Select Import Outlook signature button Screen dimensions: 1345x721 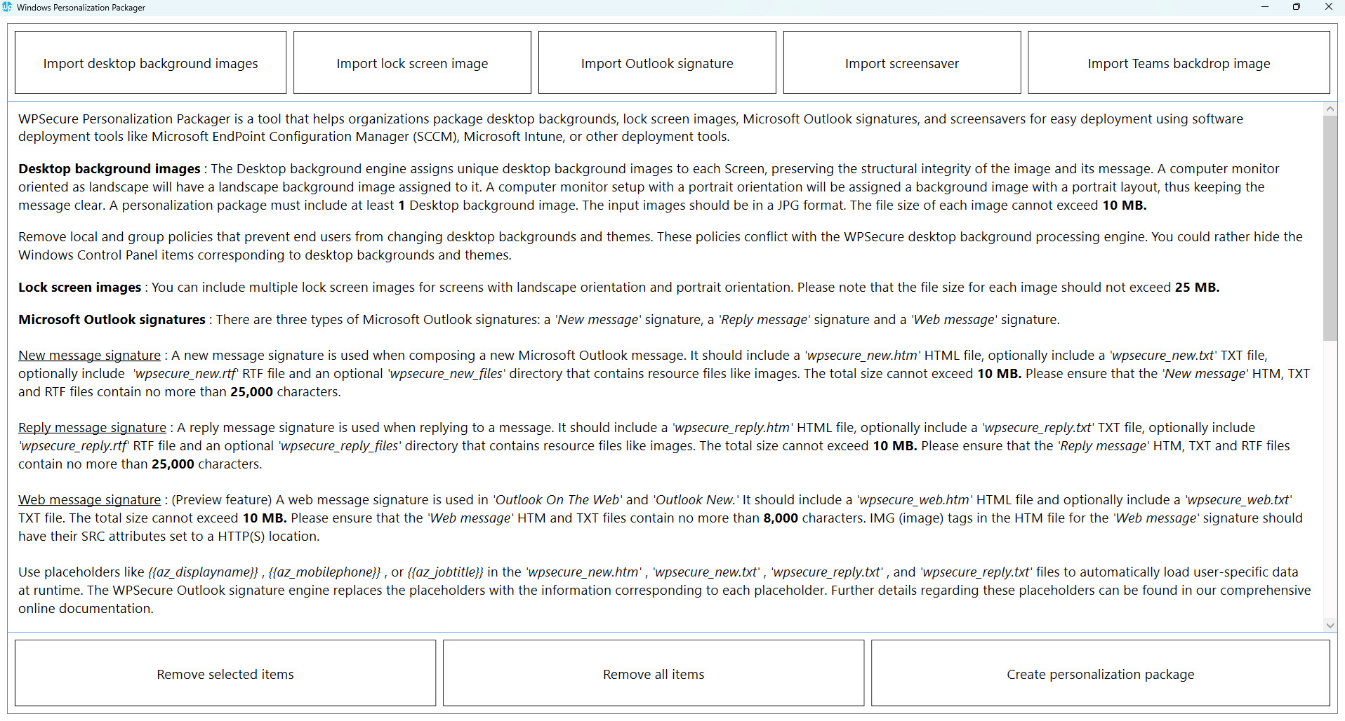[657, 63]
